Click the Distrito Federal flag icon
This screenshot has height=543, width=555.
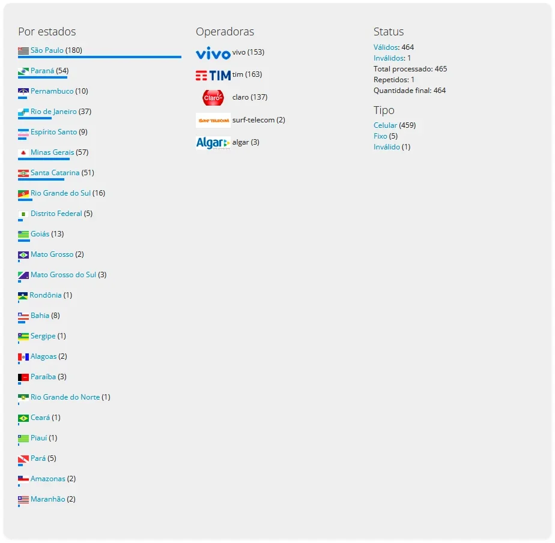pyautogui.click(x=23, y=214)
